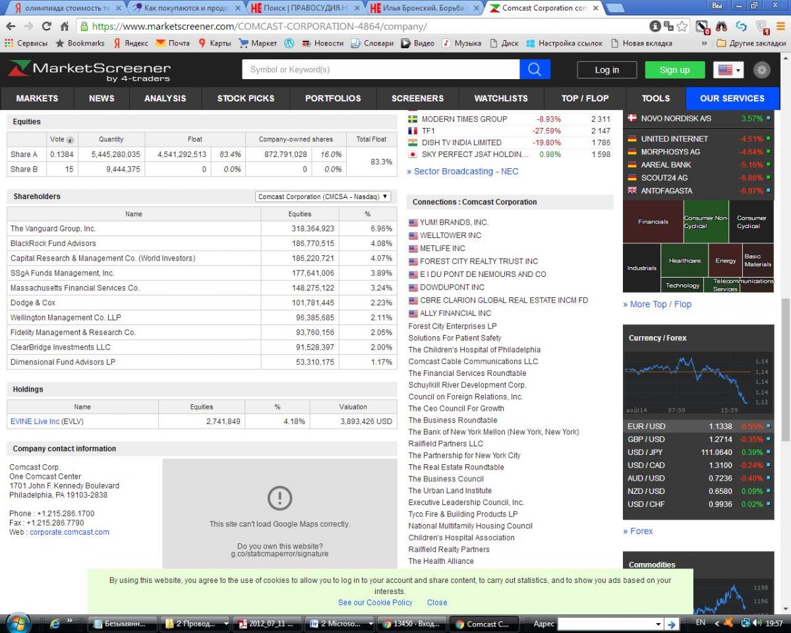Open the Сервисы apps shortcut
791x633 pixels.
pos(26,43)
